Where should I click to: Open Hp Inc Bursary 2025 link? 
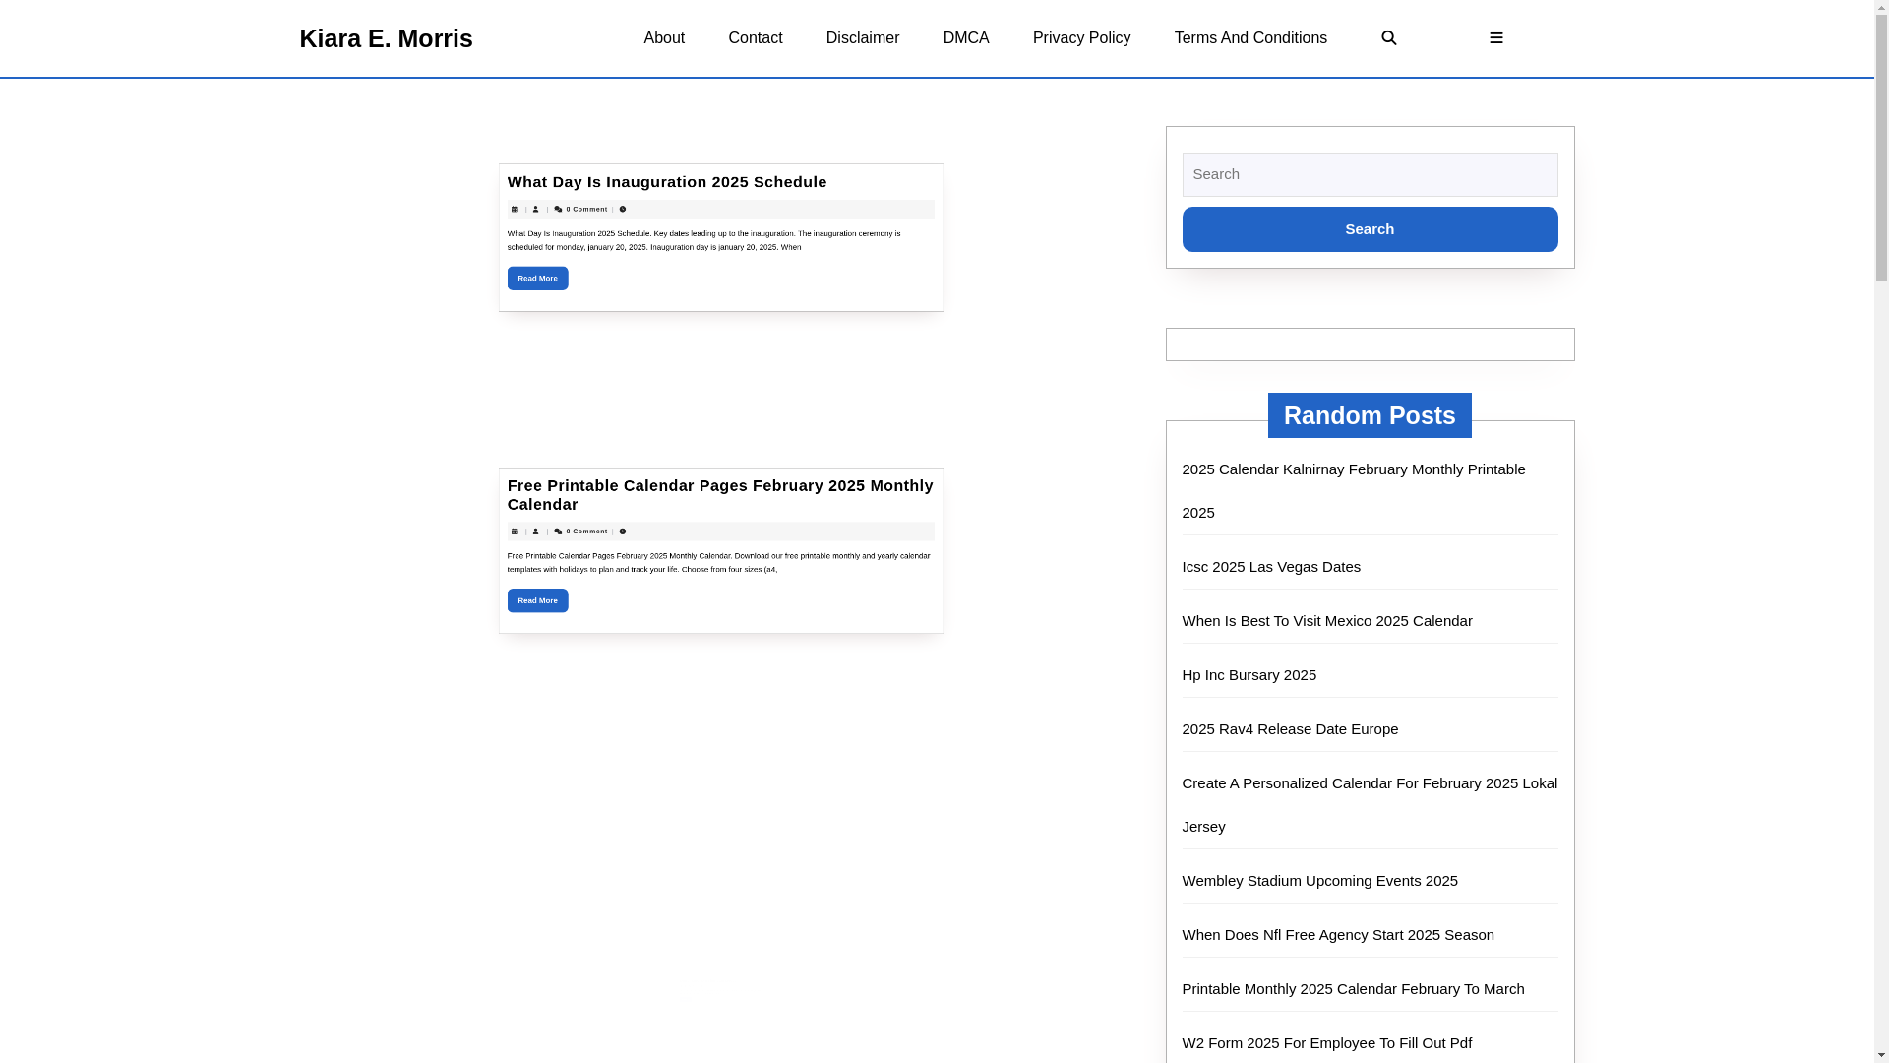1249,675
